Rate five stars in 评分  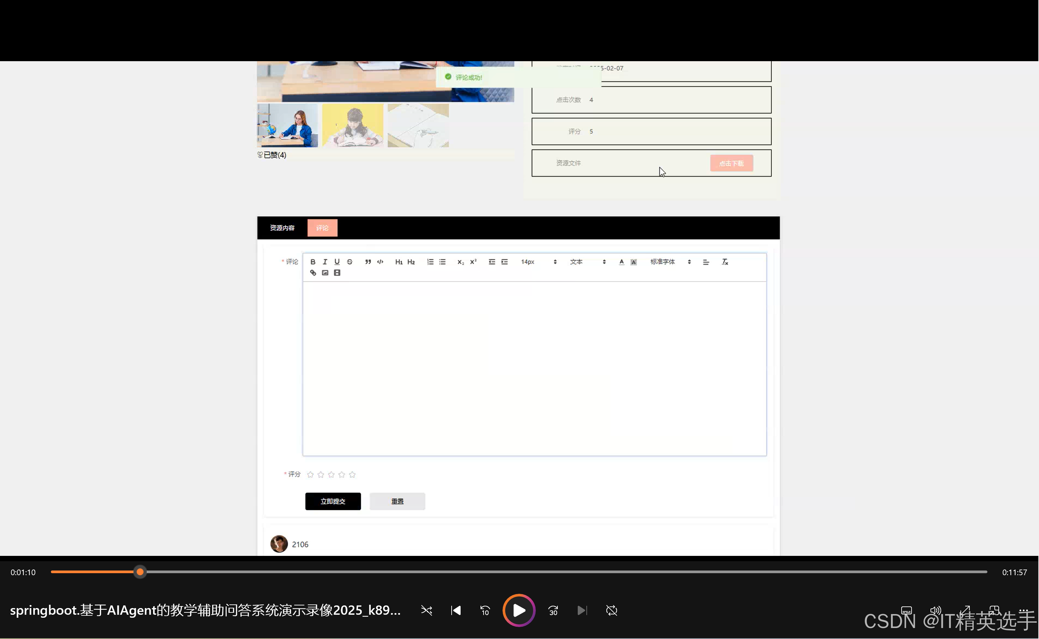click(x=352, y=475)
